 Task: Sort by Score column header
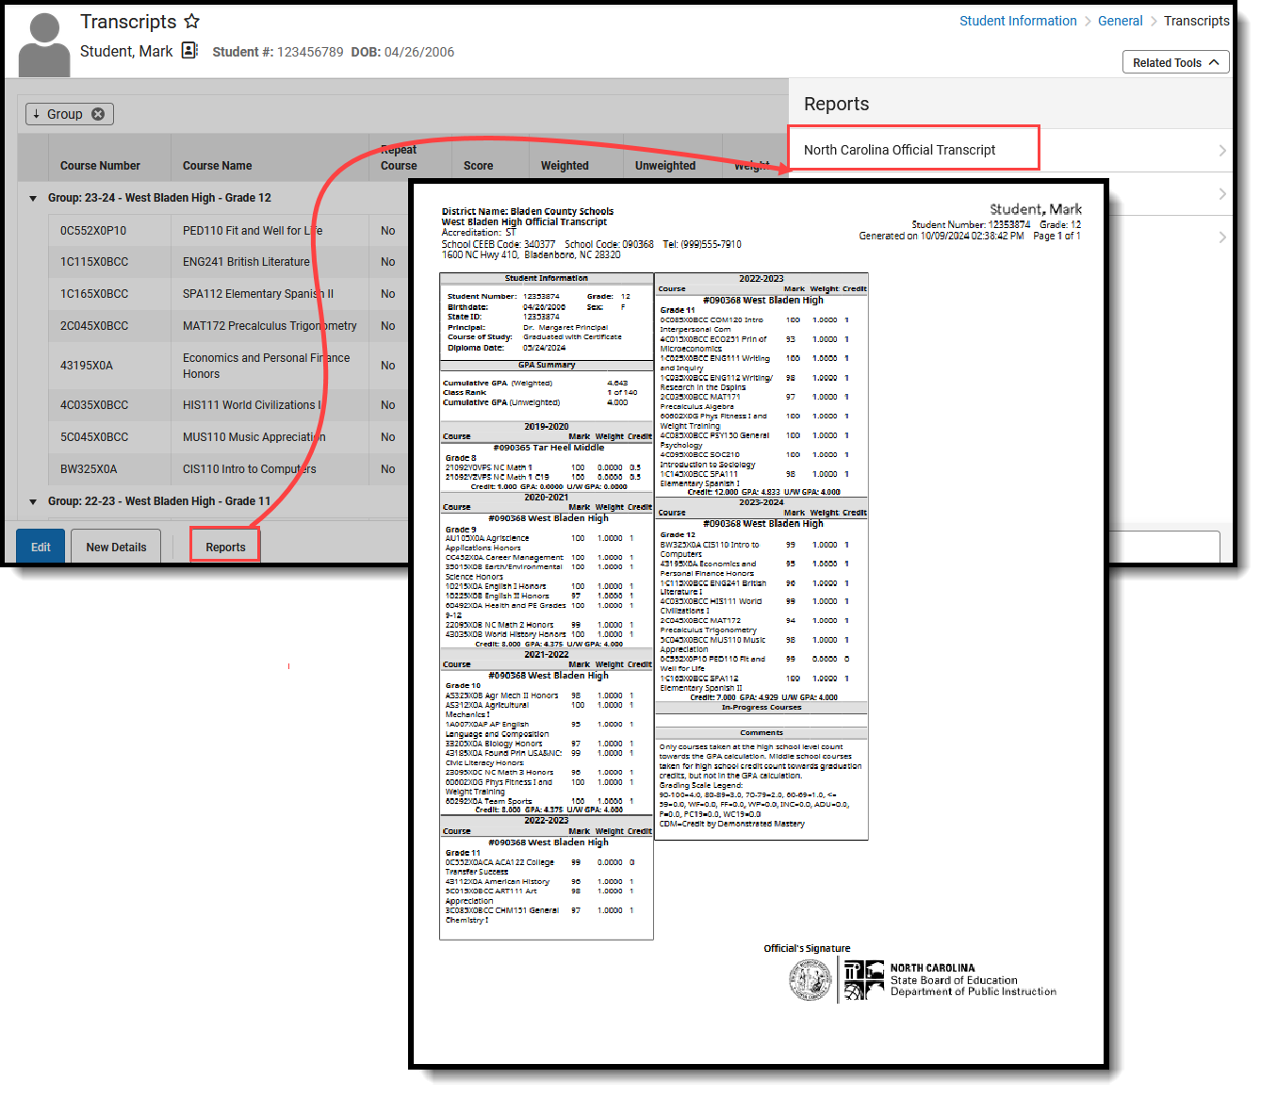click(x=478, y=166)
